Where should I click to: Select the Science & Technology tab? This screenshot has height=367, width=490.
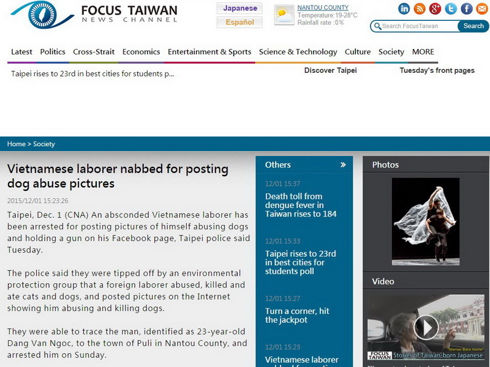click(x=298, y=52)
